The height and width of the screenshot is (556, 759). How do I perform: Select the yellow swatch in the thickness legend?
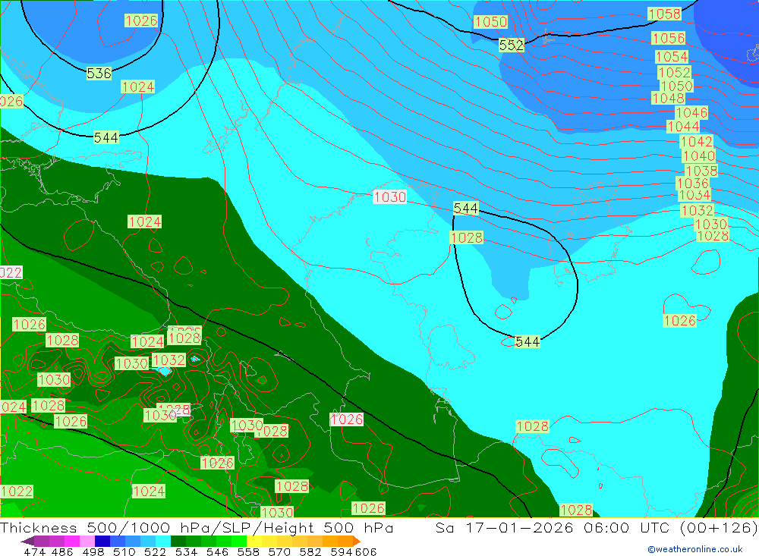[x=254, y=542]
